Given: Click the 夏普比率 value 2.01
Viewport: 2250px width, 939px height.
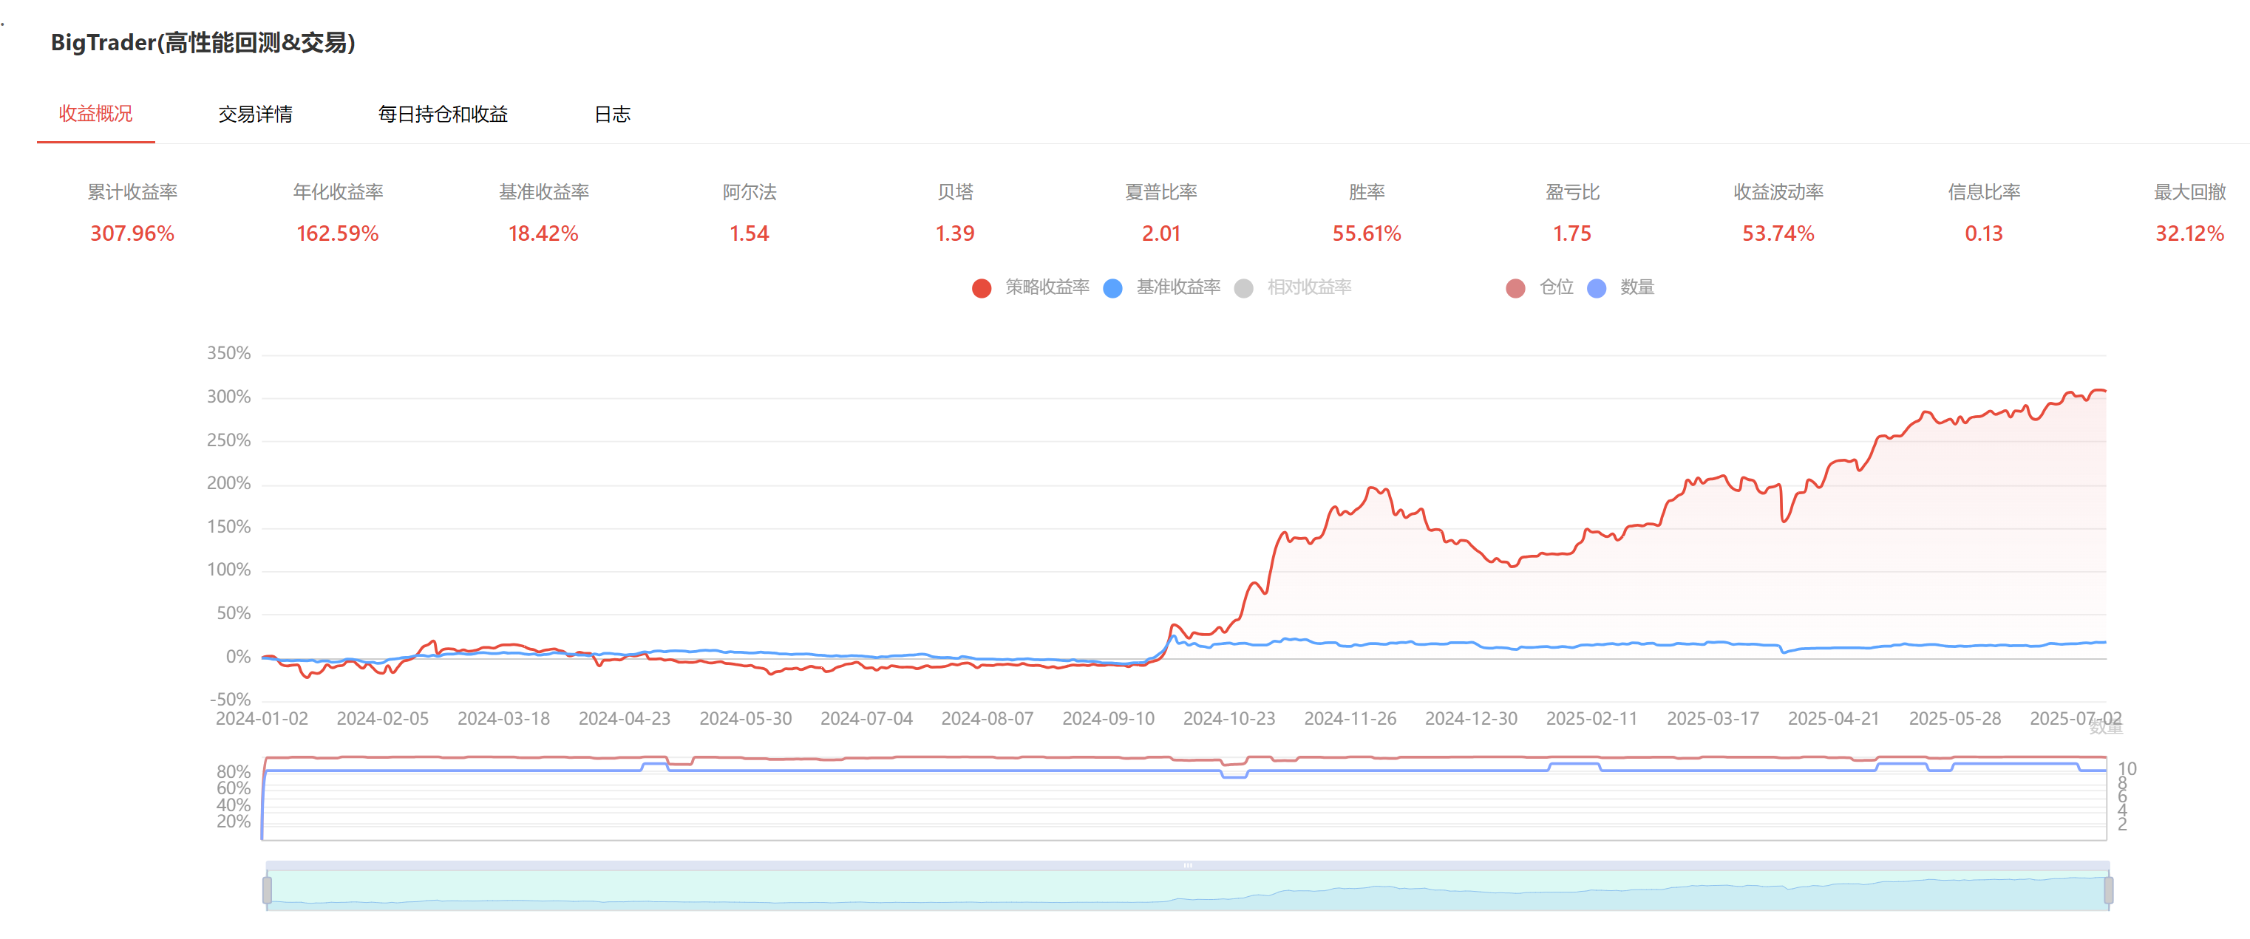Looking at the screenshot, I should 1160,234.
